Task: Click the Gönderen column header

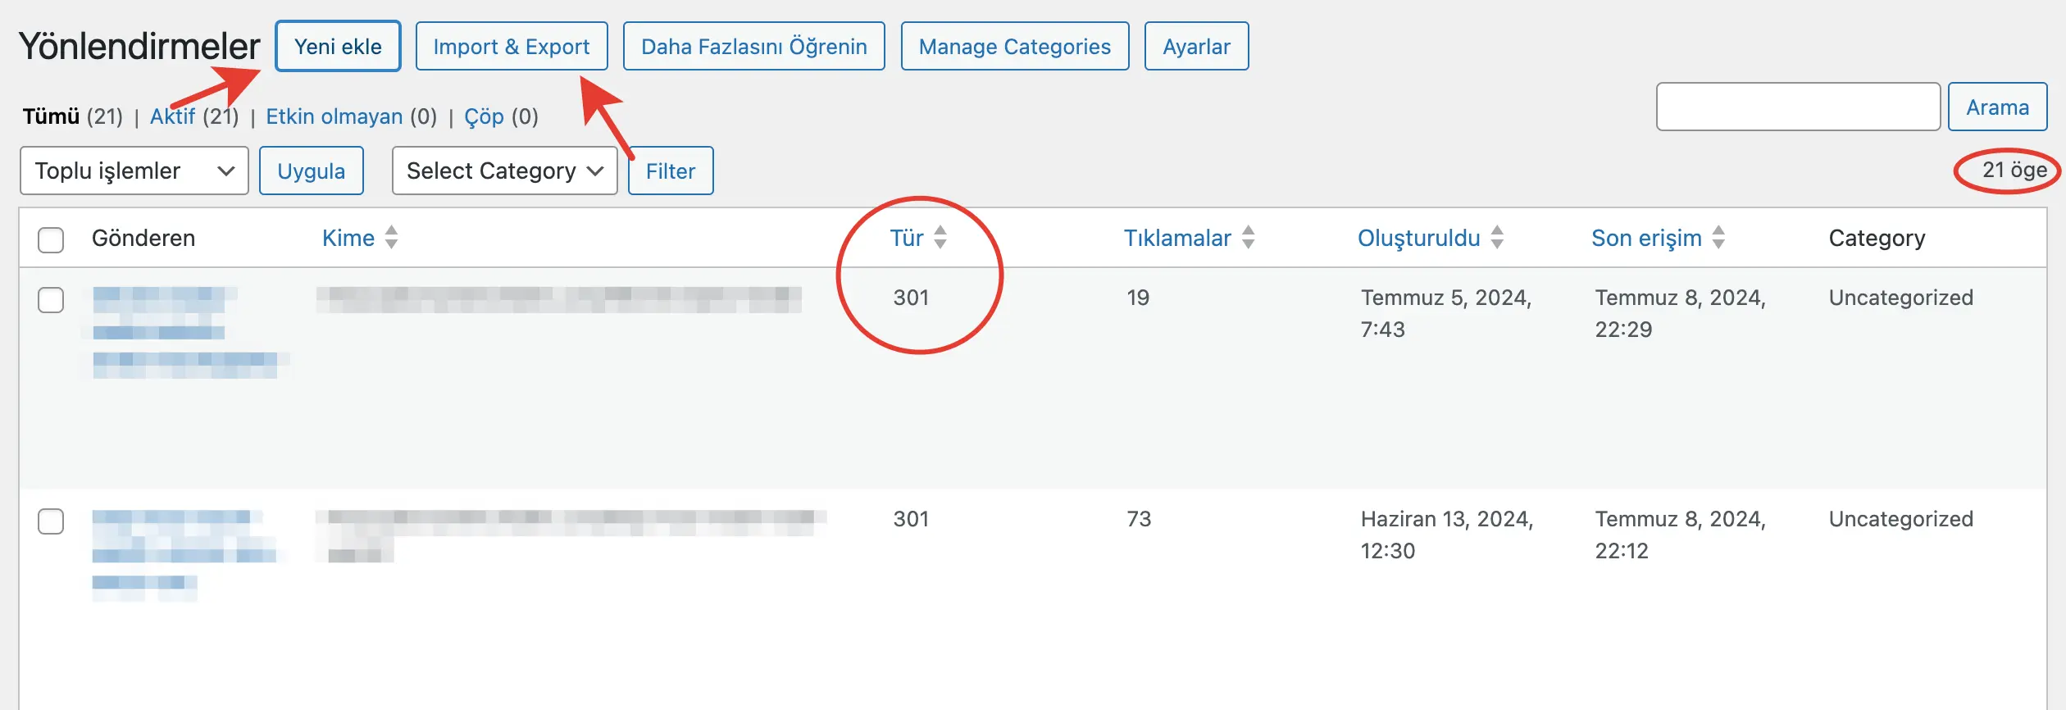Action: (x=143, y=238)
